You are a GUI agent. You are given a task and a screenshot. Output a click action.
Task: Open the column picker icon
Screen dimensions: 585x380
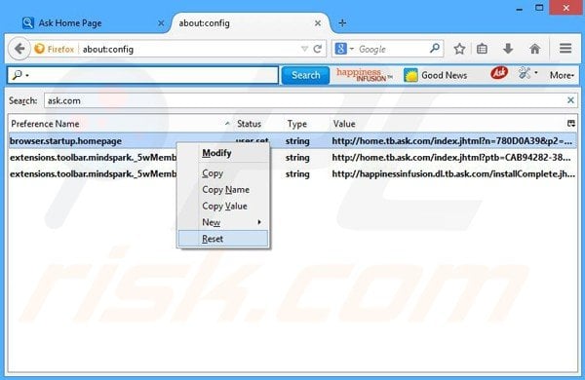(x=571, y=124)
